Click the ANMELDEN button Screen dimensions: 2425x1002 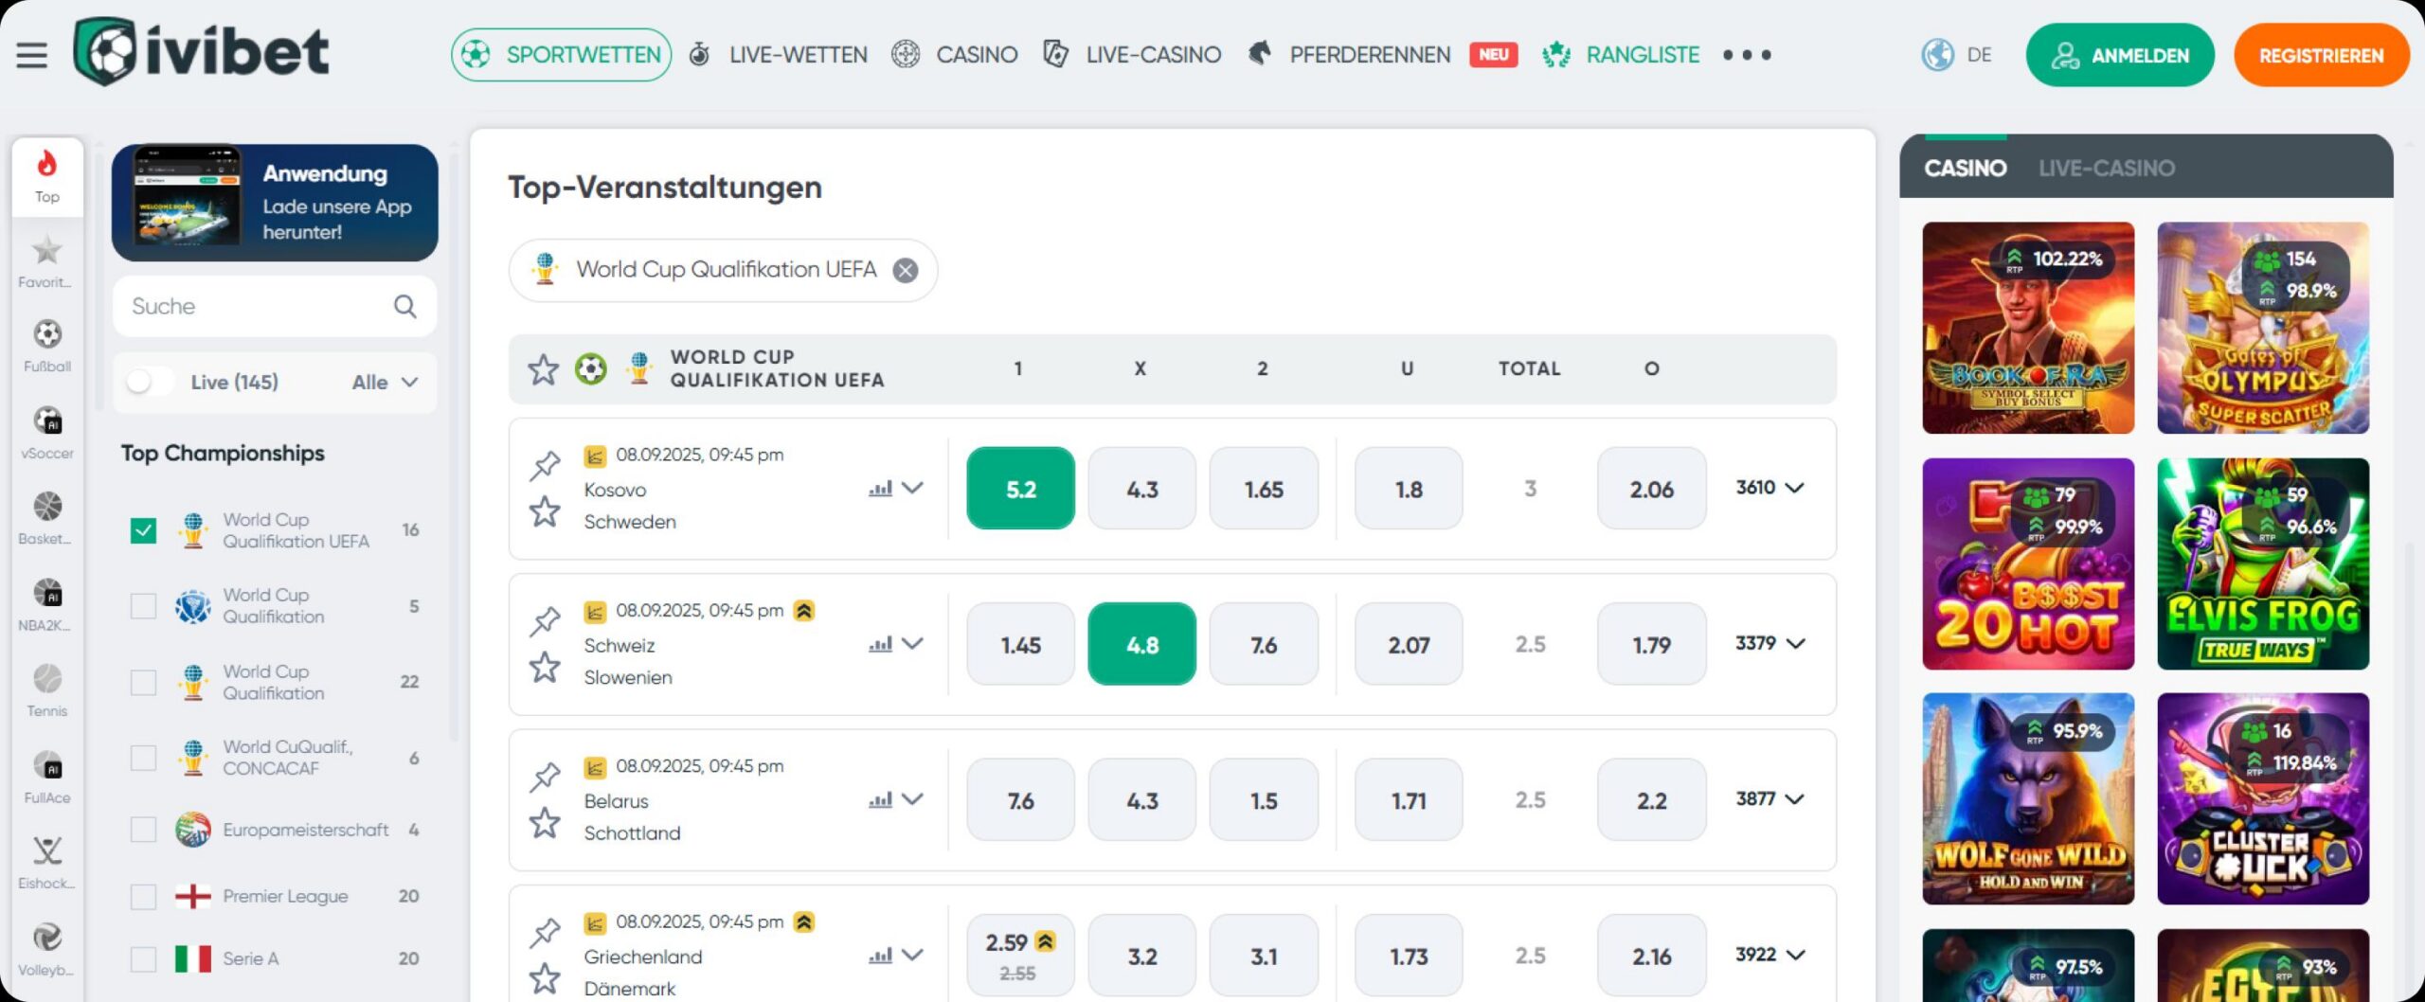point(2120,54)
